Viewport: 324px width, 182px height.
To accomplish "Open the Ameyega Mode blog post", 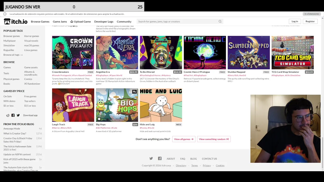I will tap(12, 129).
